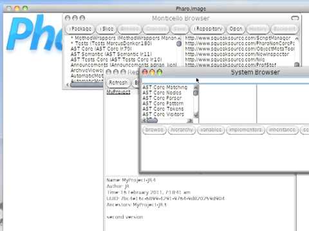Screen dimensions: 309x231
Task: Click the category list's horizontal scrollbar thumb
Action: (x=151, y=121)
